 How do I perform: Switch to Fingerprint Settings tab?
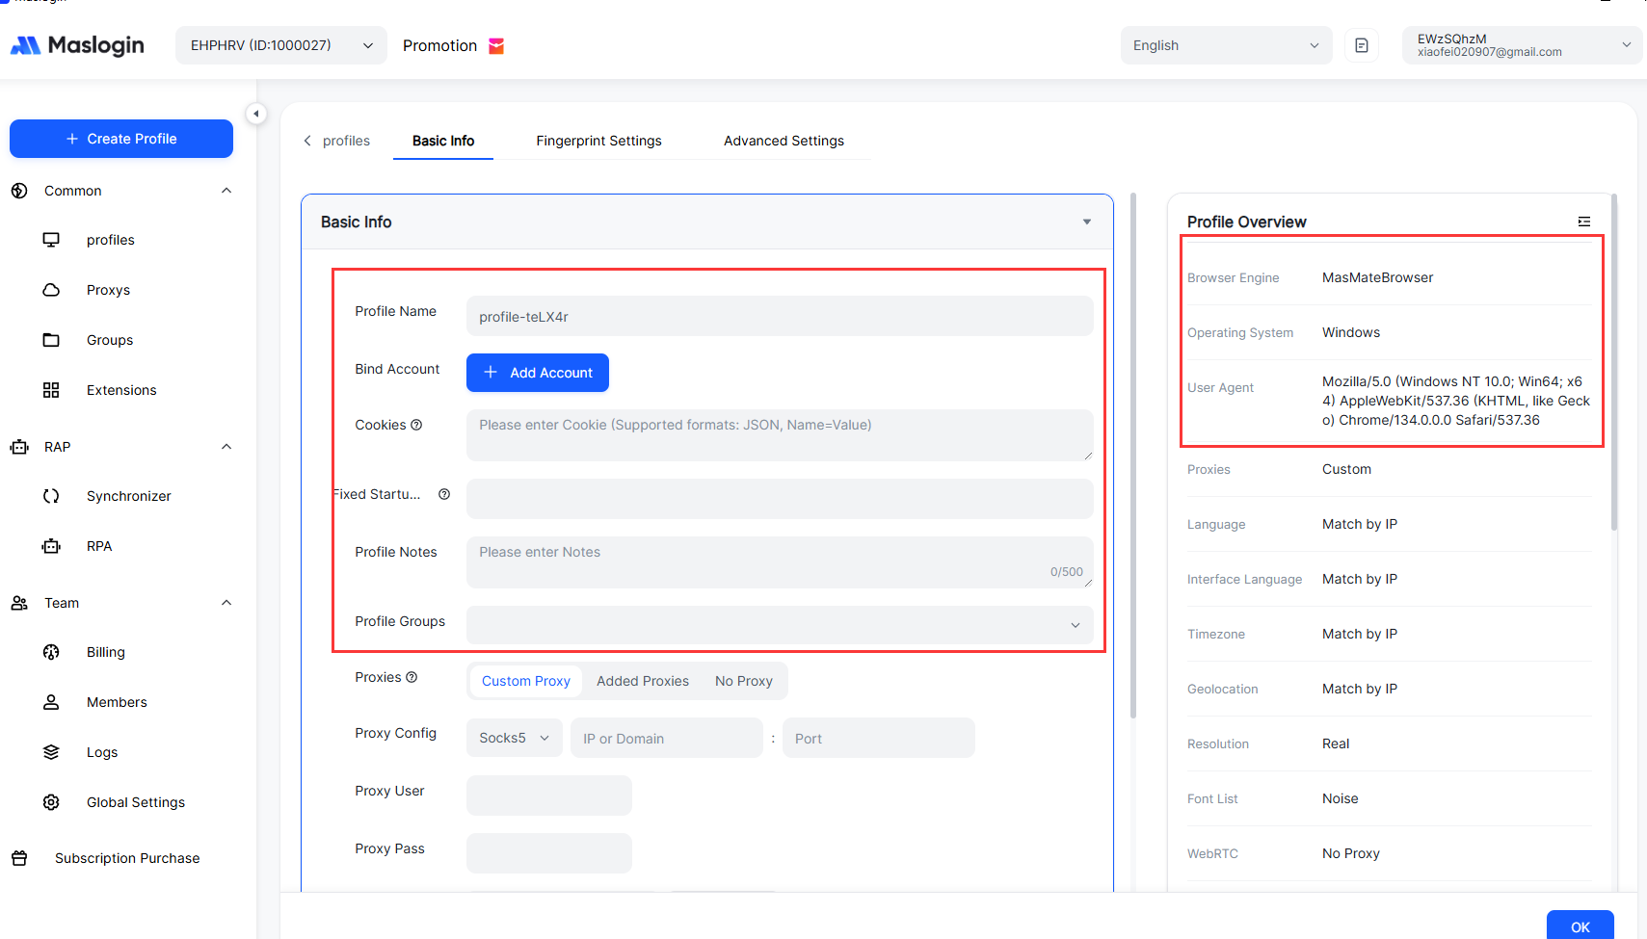point(598,141)
